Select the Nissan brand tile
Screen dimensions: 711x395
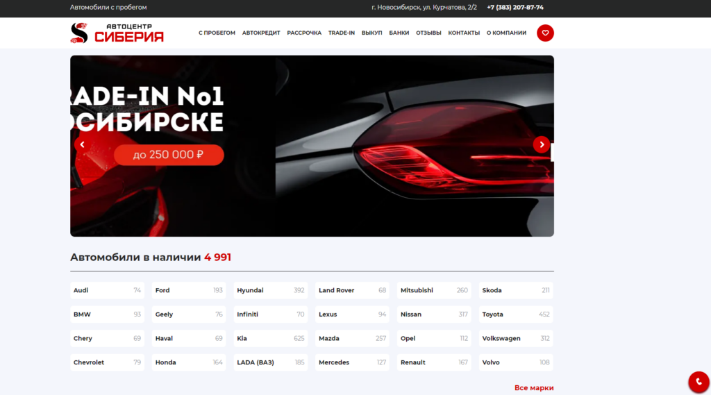[434, 314]
